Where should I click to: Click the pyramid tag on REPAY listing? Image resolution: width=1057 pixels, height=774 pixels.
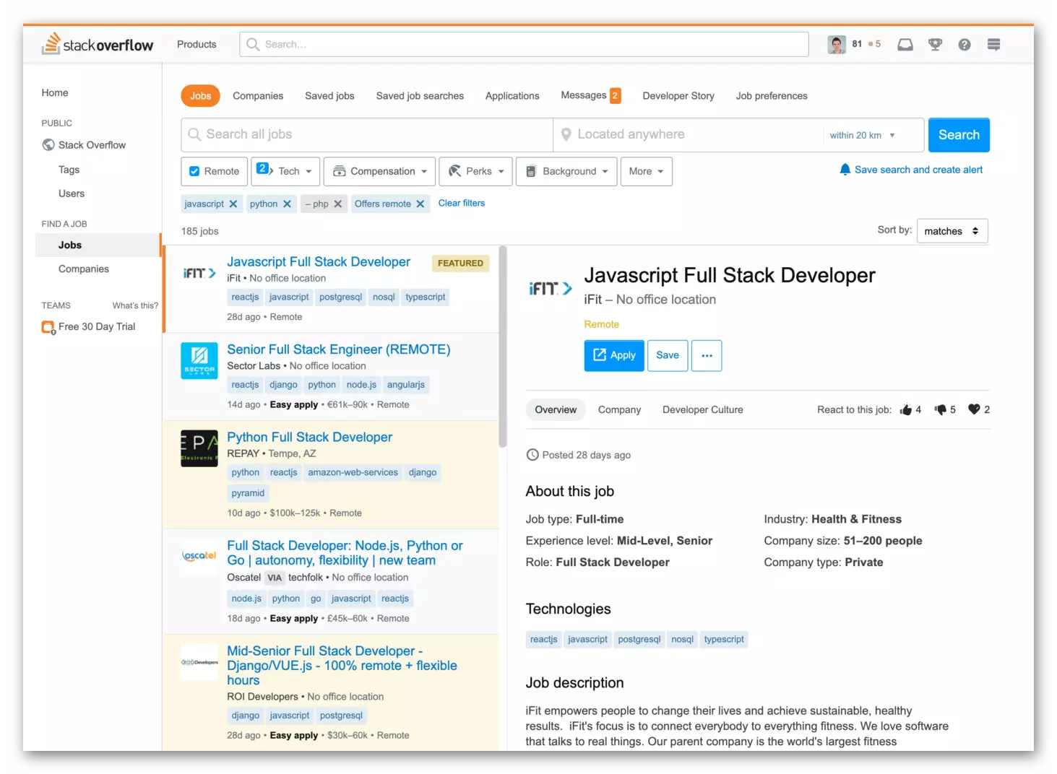coord(248,493)
